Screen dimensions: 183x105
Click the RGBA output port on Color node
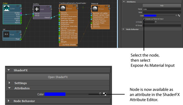(21, 13)
